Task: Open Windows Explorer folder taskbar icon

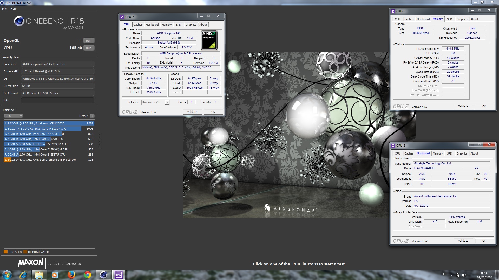Action: pyautogui.click(x=39, y=275)
